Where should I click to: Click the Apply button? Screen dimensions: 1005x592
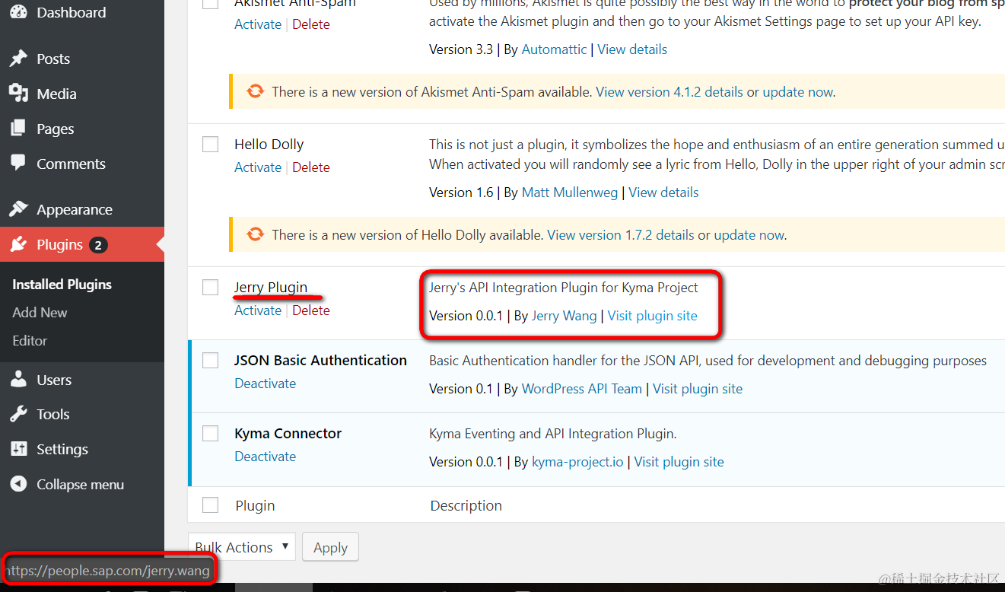(330, 547)
